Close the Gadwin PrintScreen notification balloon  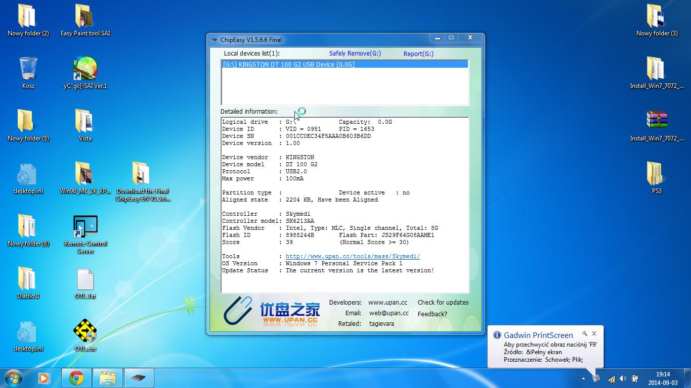click(594, 333)
